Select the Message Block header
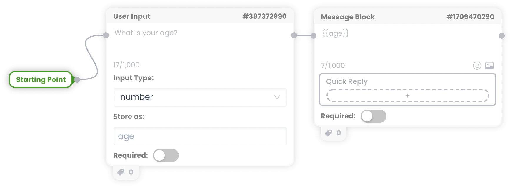 [408, 17]
